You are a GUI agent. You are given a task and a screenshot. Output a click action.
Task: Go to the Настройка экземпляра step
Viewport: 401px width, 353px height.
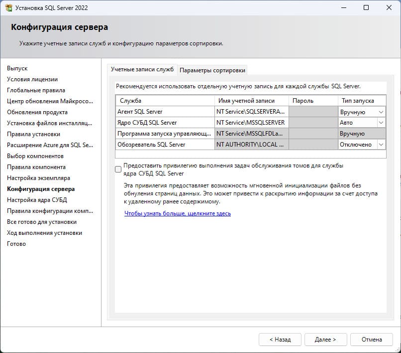(38, 178)
